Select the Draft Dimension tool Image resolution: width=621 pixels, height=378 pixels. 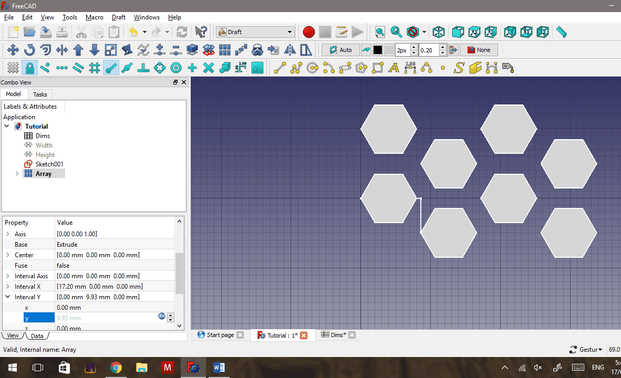(x=410, y=67)
